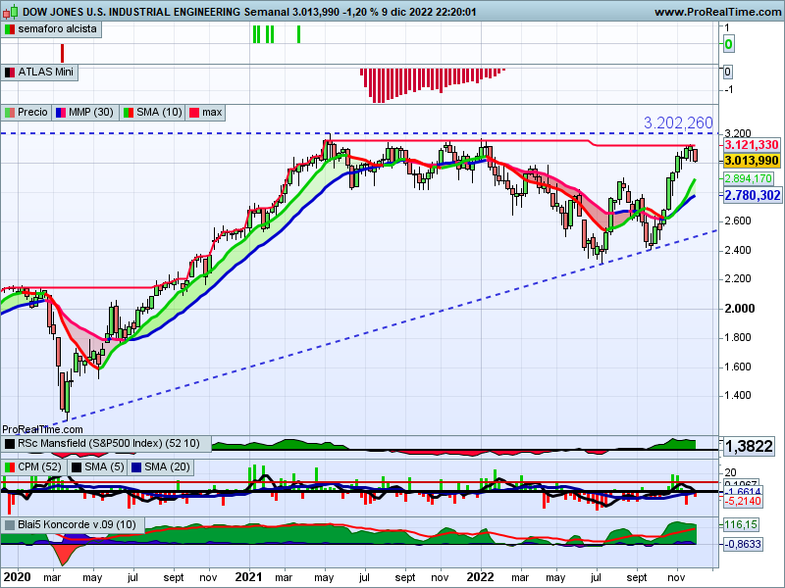The width and height of the screenshot is (785, 588).
Task: Click the SMA (5) black icon
Action: [x=77, y=467]
